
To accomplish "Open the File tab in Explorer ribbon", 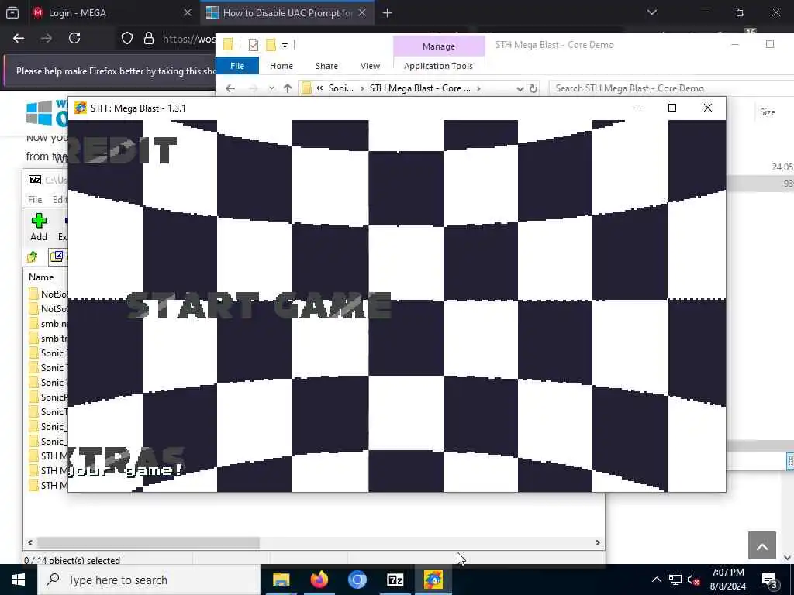I will coord(237,66).
